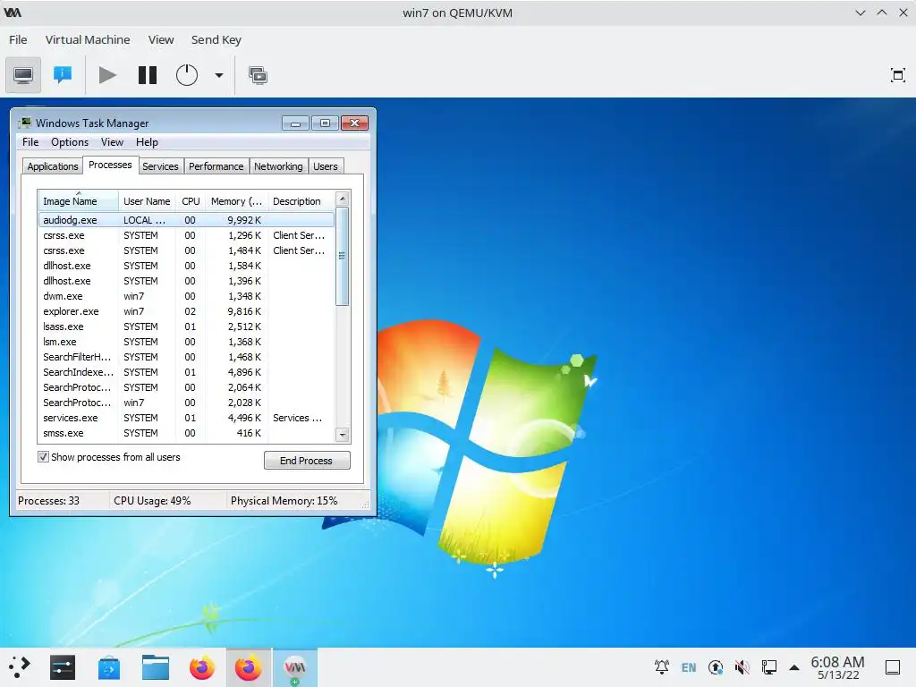The width and height of the screenshot is (916, 687).
Task: Expand the hidden system tray icons arrow
Action: [x=794, y=667]
